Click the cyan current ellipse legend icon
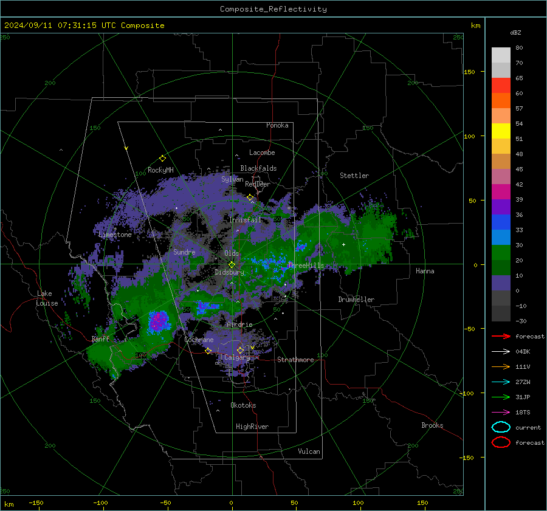Screen dimensions: 547x511 (x=501, y=427)
